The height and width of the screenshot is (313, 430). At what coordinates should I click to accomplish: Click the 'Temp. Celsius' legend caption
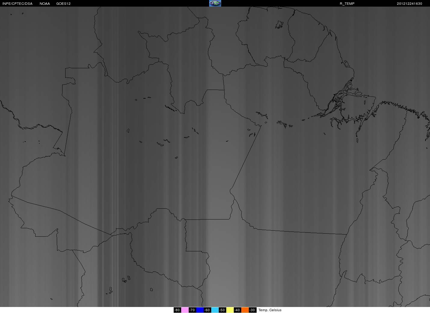(270, 310)
